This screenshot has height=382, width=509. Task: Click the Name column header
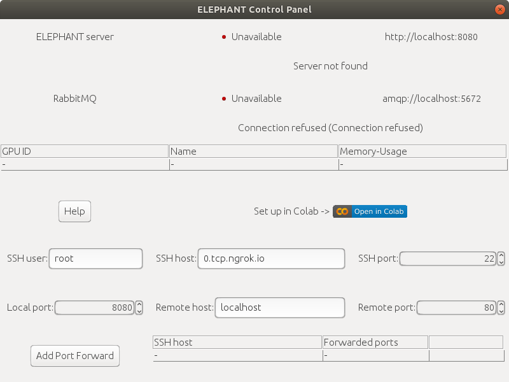click(x=253, y=152)
